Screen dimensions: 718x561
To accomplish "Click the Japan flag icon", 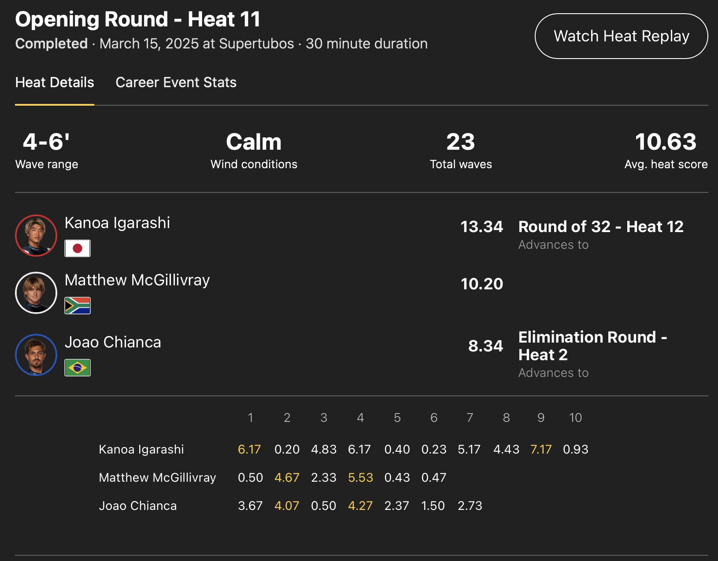I will pyautogui.click(x=78, y=248).
